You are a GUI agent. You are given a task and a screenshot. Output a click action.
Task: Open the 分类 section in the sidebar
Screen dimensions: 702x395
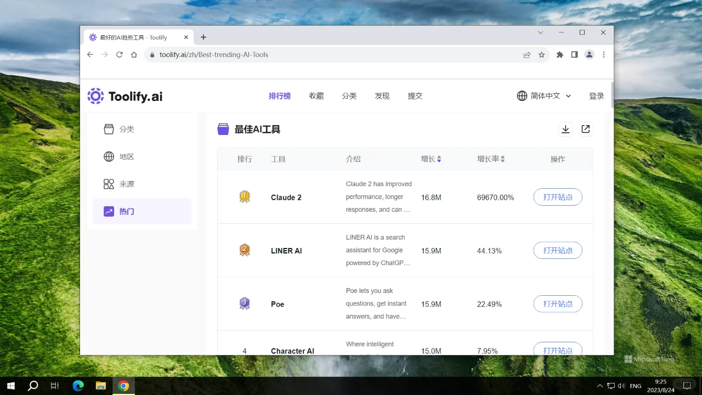(126, 129)
